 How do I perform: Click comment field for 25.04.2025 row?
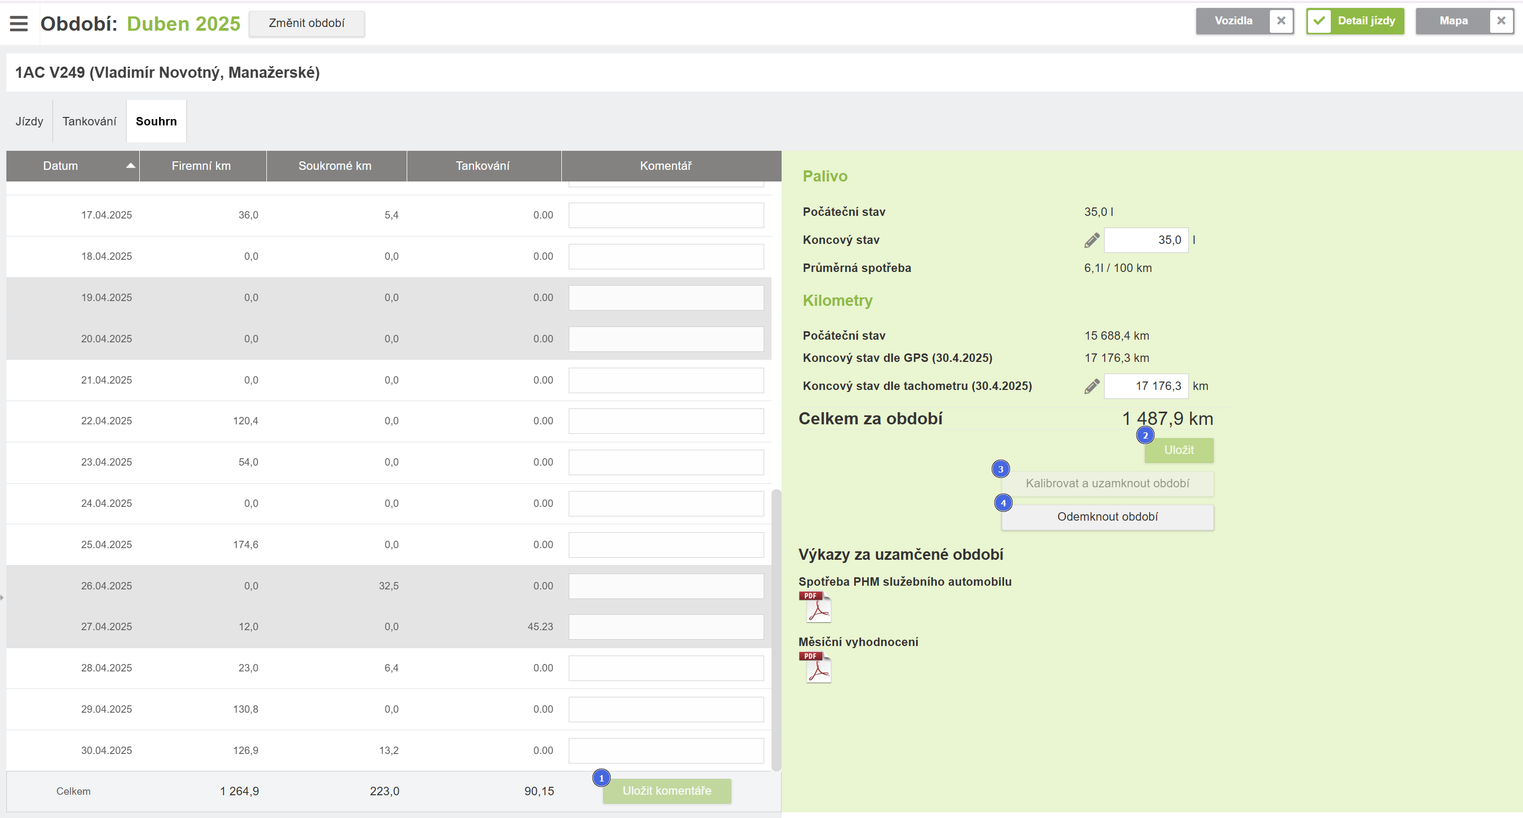click(x=666, y=544)
